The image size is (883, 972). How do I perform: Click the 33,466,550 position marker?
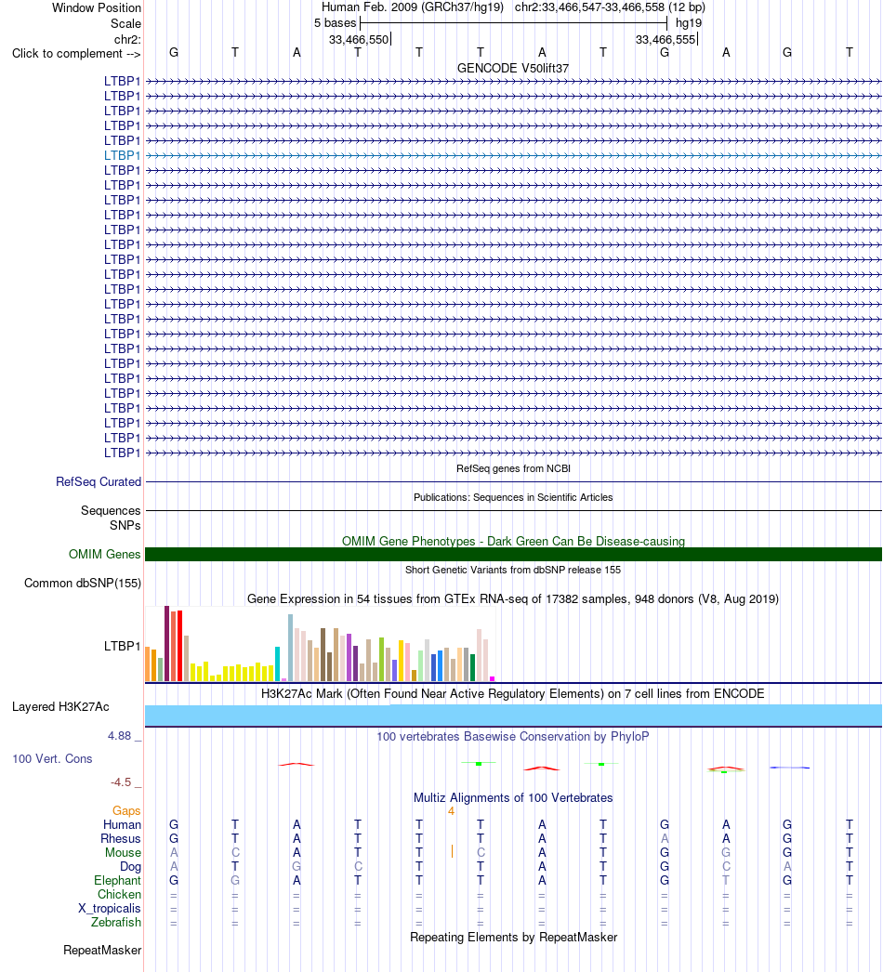(359, 40)
